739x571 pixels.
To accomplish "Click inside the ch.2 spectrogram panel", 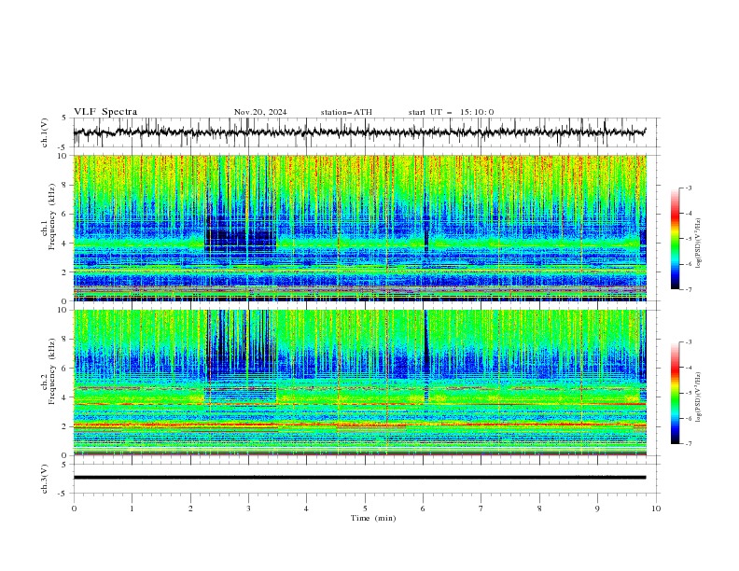I will [x=360, y=383].
